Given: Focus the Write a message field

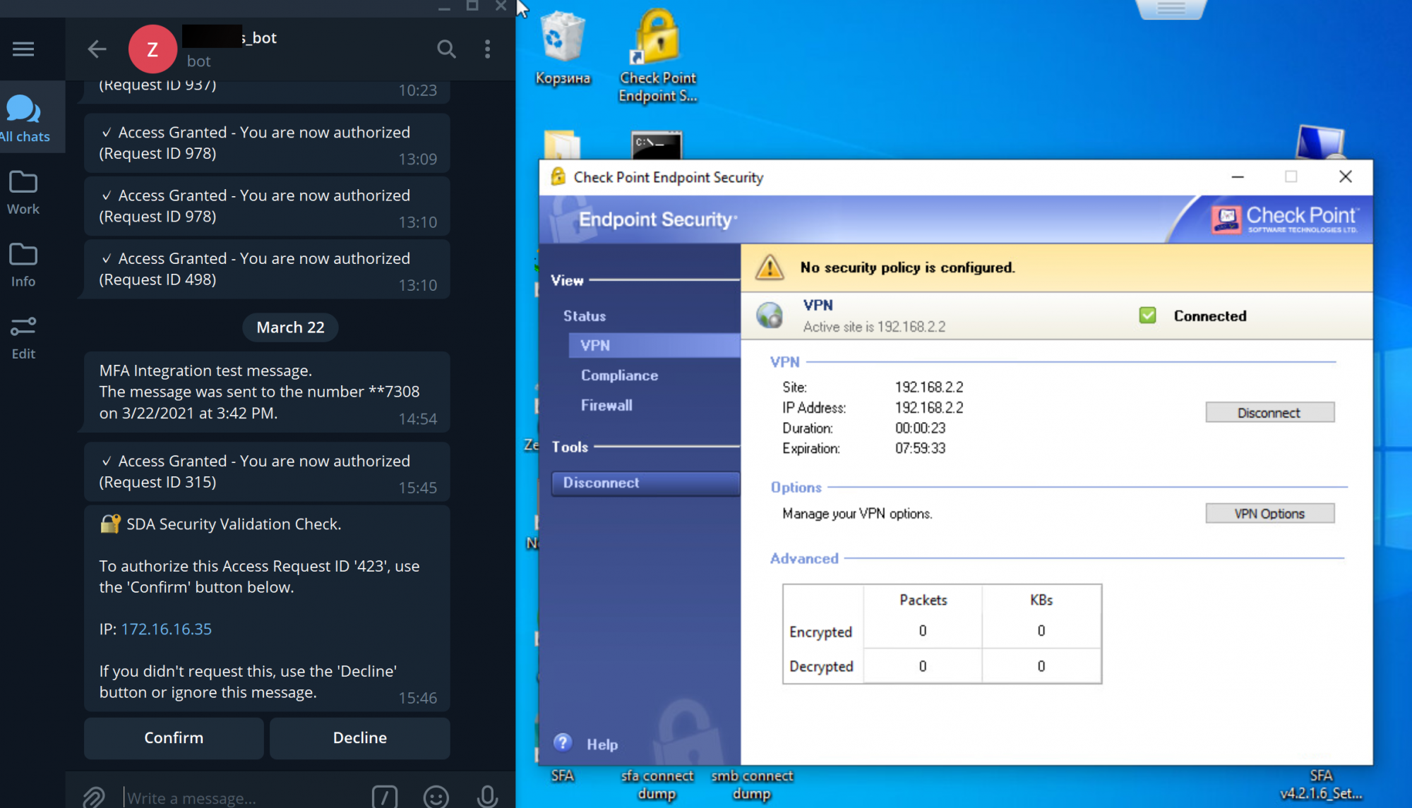Looking at the screenshot, I should [x=240, y=798].
